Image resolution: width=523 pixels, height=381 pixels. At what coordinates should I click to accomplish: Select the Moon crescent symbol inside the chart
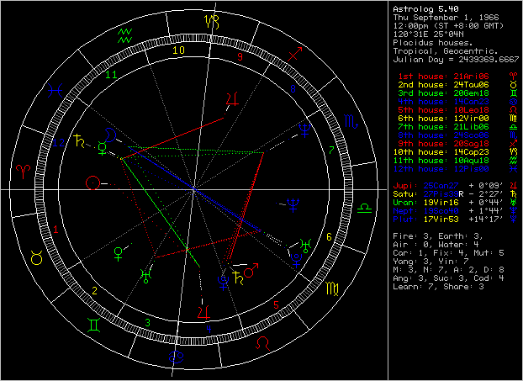pos(111,133)
